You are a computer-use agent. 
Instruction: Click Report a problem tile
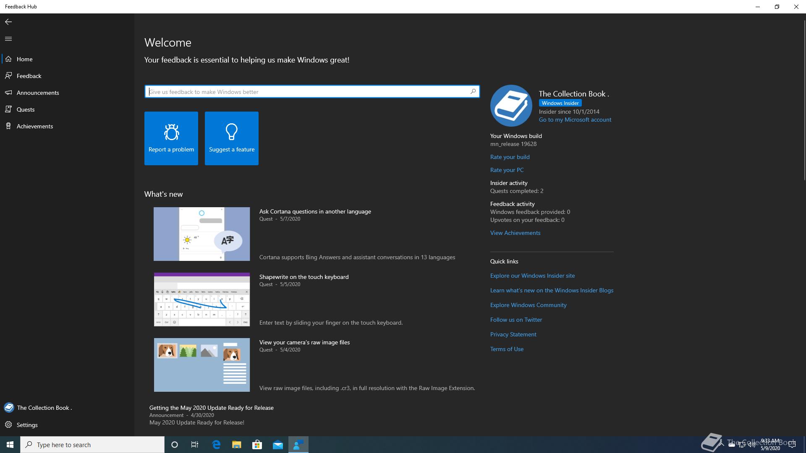point(171,138)
